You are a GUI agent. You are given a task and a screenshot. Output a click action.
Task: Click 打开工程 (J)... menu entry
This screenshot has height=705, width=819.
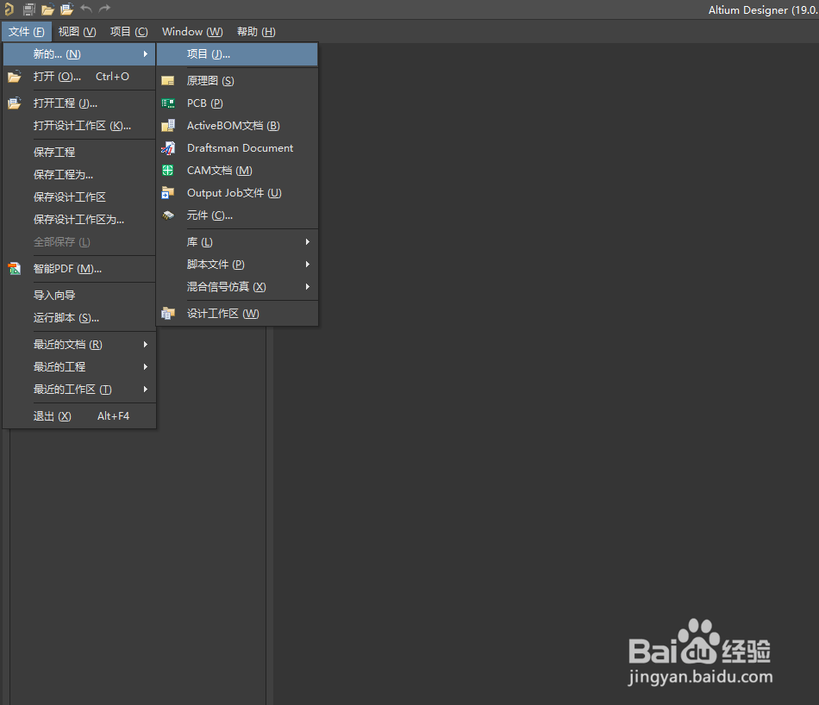(79, 103)
